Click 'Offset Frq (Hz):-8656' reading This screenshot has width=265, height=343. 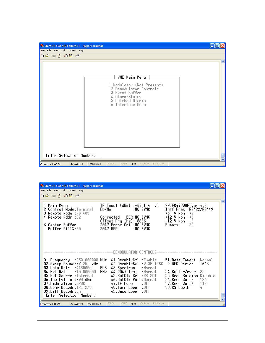[123, 221]
